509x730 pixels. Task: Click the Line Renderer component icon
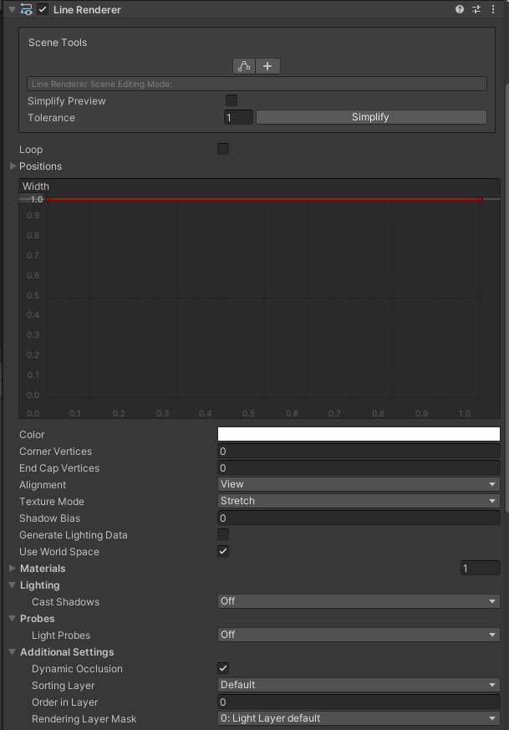[x=25, y=9]
